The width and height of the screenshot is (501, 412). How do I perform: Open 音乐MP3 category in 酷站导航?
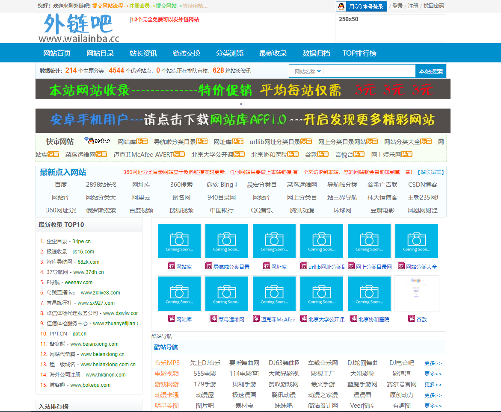pos(167,363)
